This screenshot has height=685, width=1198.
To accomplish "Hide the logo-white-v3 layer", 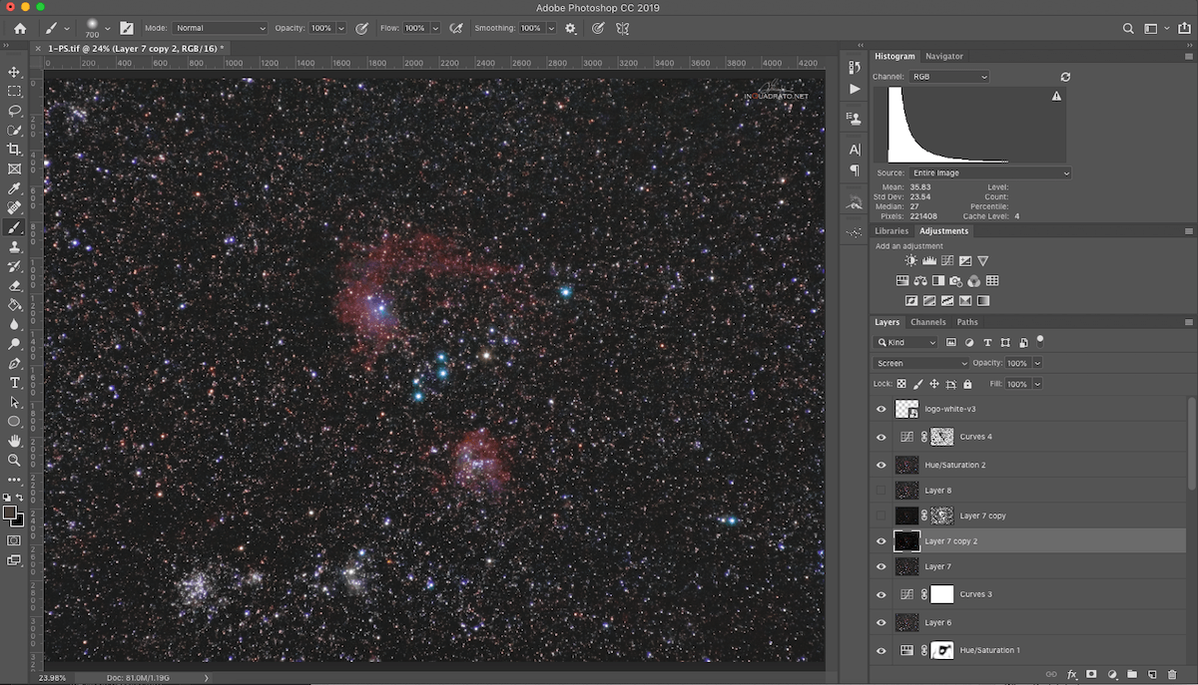I will pos(881,409).
